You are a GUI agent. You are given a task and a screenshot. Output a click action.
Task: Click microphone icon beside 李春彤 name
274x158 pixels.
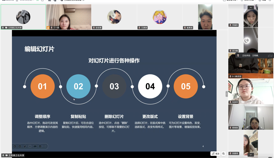(x=230, y=25)
